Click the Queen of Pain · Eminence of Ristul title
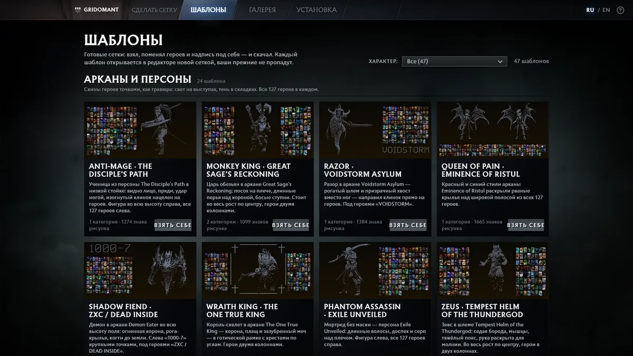 pos(481,170)
